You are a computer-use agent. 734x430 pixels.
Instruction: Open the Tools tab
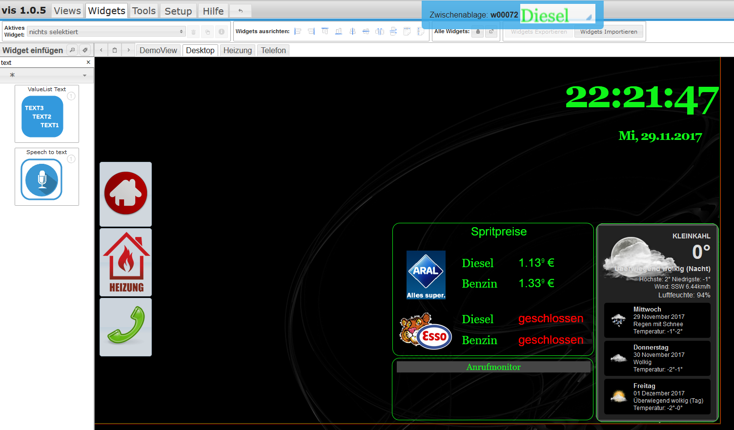point(144,11)
